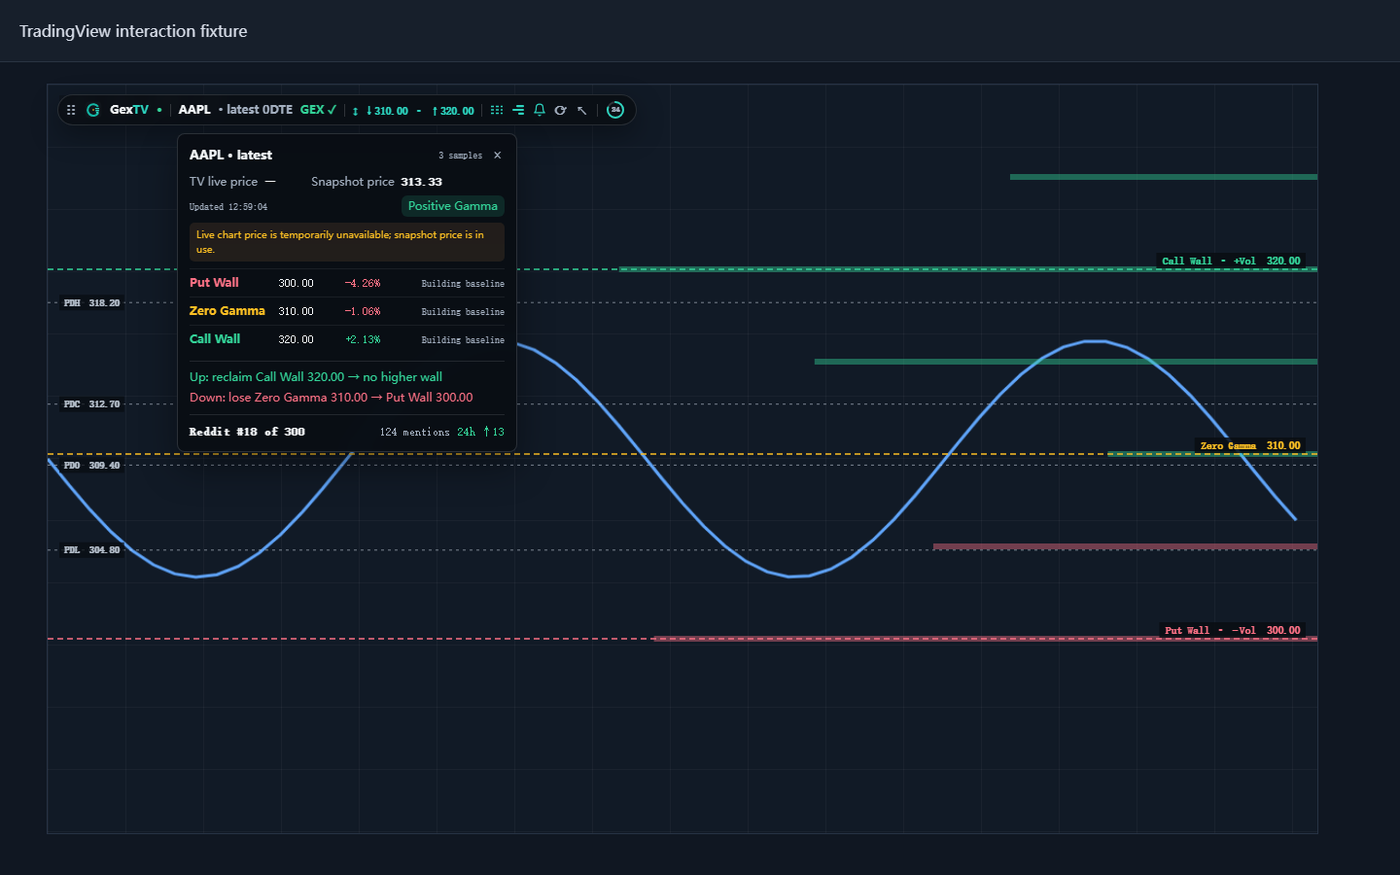Click the Call Wall row label
The width and height of the screenshot is (1400, 875).
(x=215, y=339)
